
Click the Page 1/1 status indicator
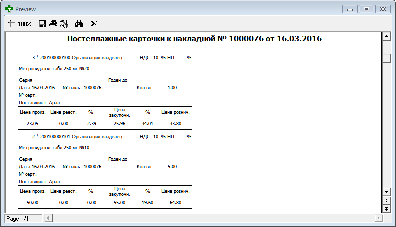[x=22, y=219]
